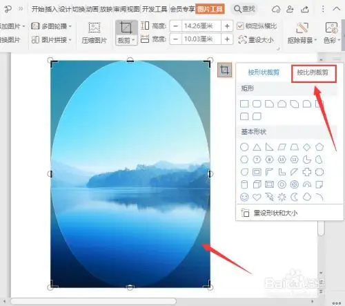Choose the heptagon shape labeled 7
Screen dimensions: 345x306
(x=257, y=160)
